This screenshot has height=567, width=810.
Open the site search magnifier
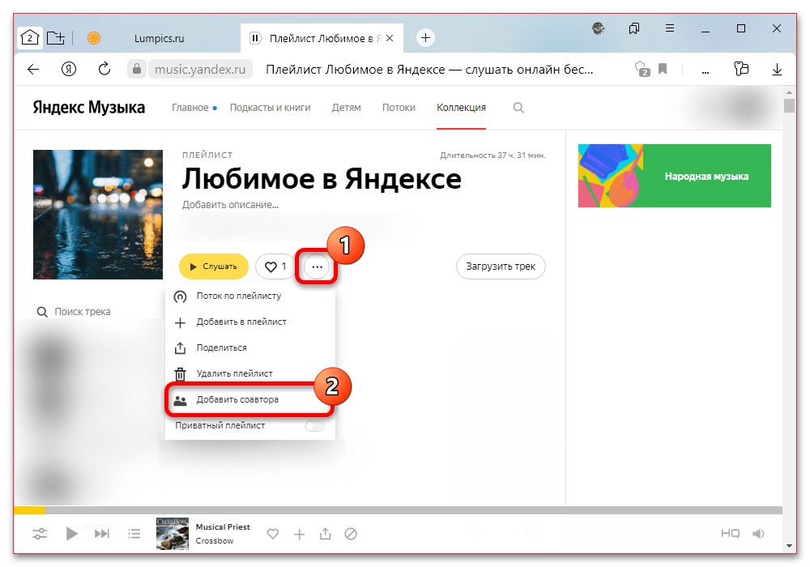point(518,108)
